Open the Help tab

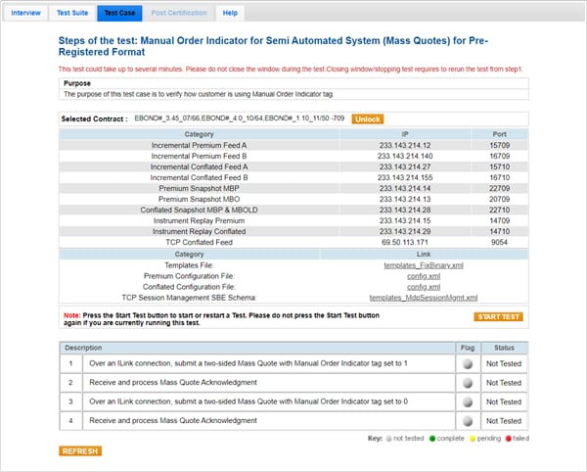point(230,13)
